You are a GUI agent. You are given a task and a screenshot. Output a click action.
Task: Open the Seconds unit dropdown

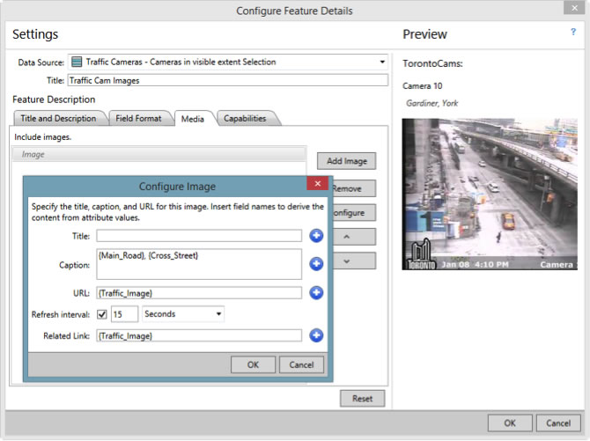(x=183, y=314)
